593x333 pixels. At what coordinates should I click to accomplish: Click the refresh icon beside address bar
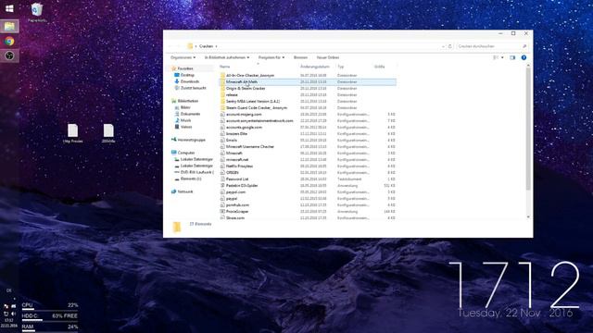point(449,46)
